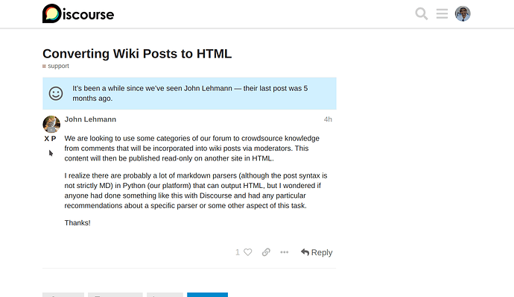Click the X P text under the avatar

click(x=50, y=139)
